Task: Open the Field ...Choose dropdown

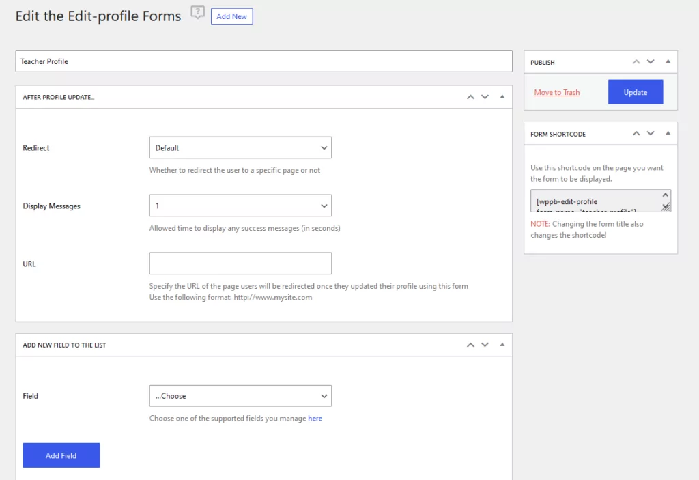Action: (240, 396)
